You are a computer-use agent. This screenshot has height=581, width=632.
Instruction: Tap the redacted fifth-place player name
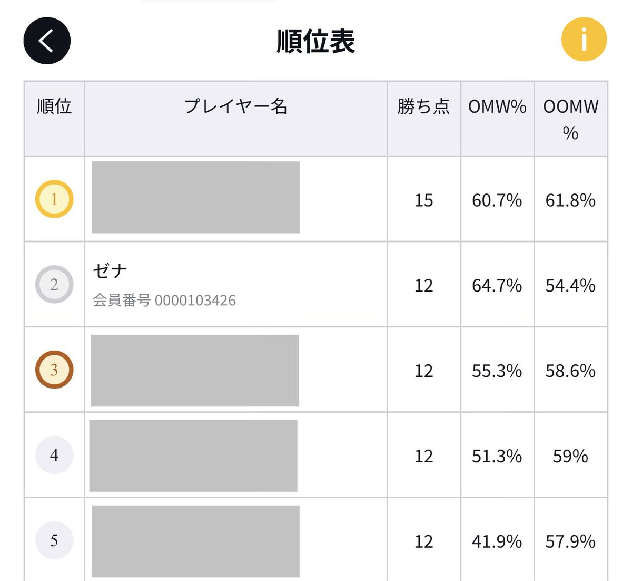point(195,541)
